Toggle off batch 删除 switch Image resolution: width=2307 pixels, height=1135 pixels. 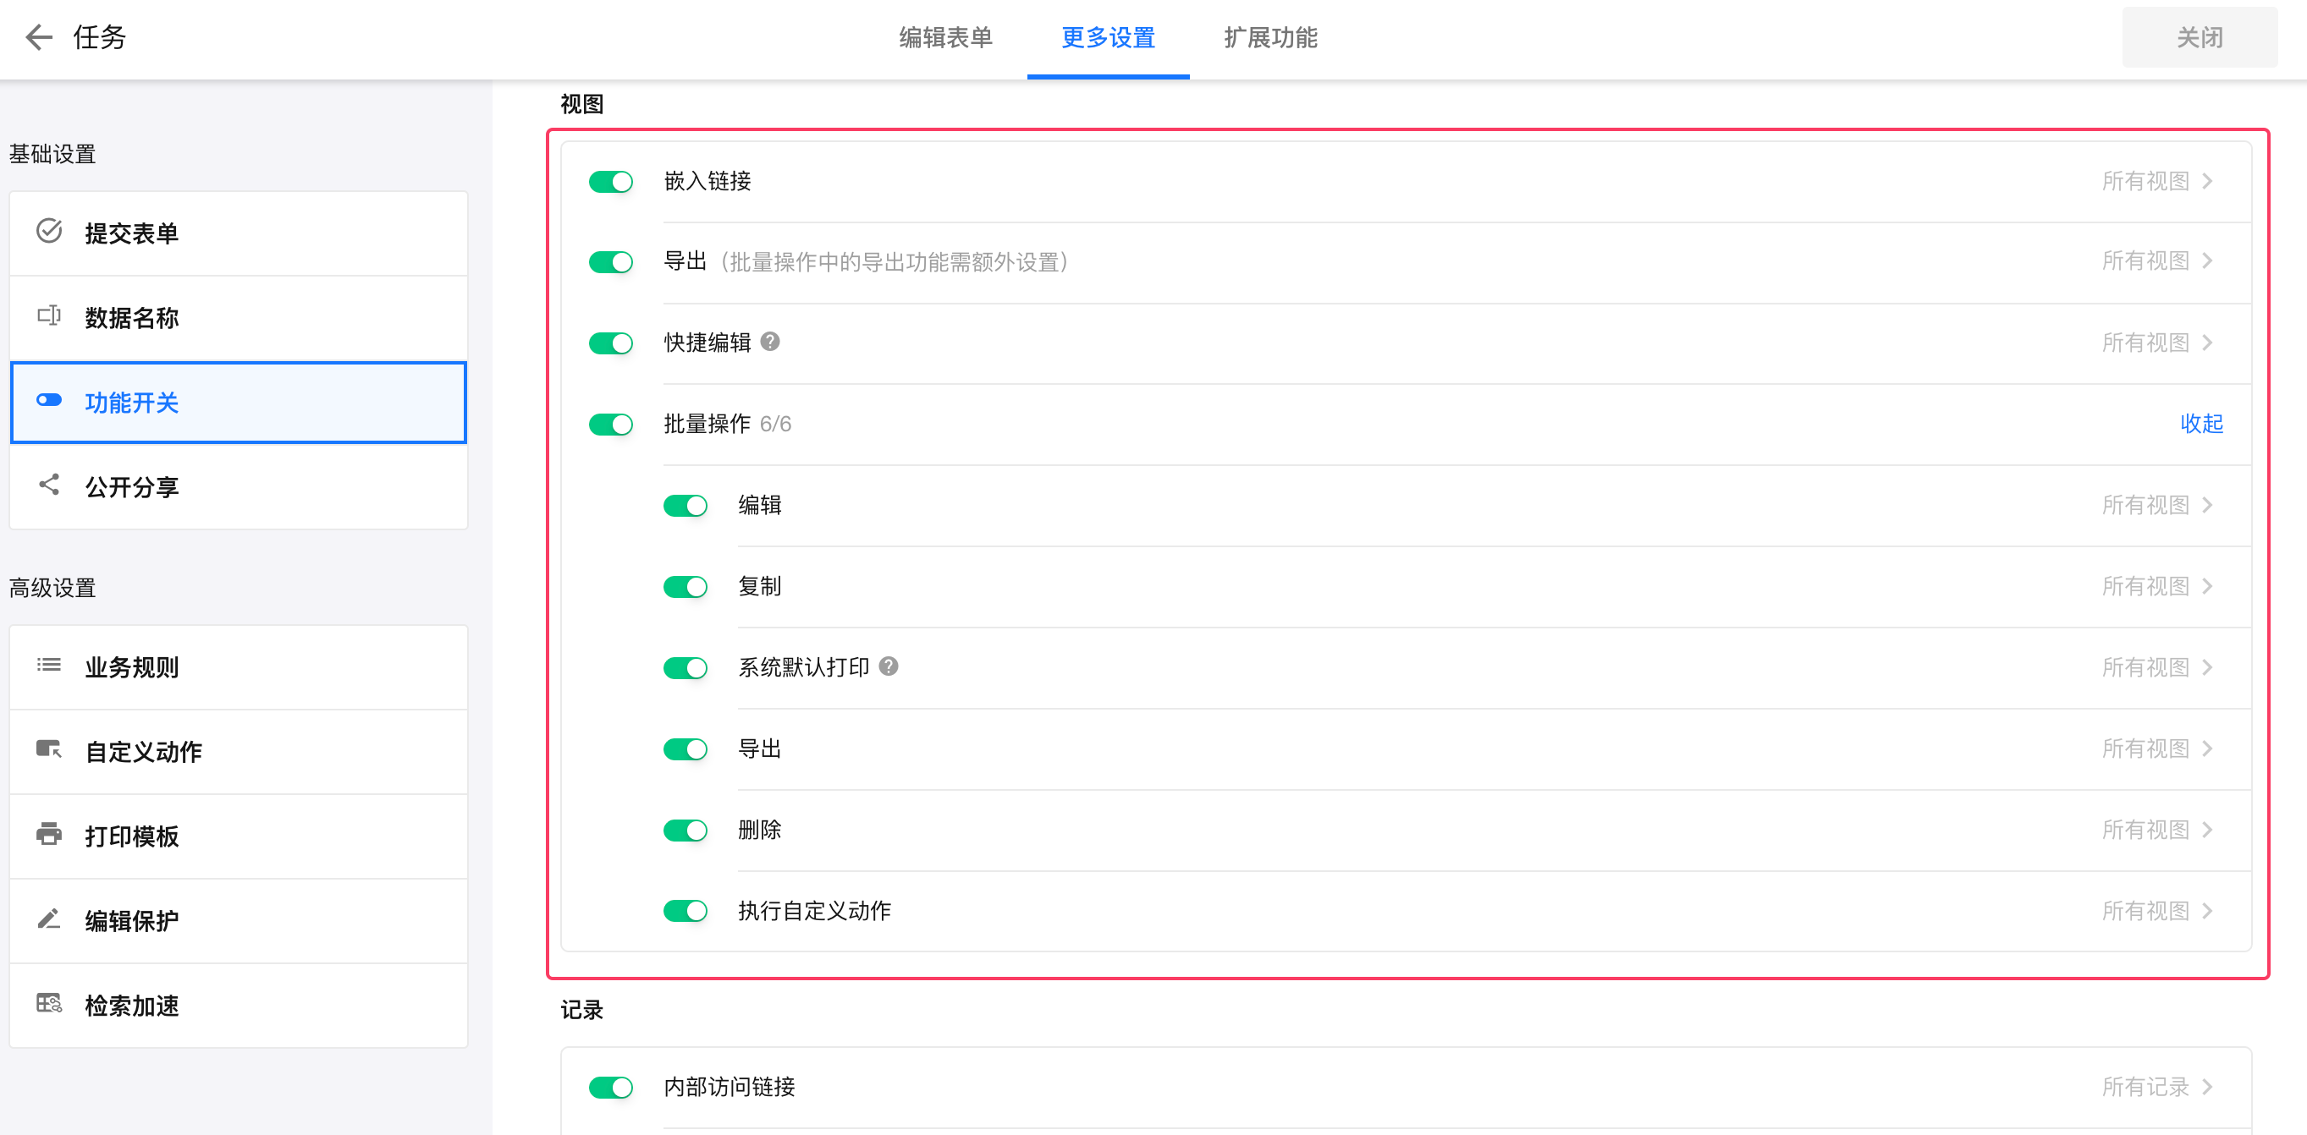point(685,831)
